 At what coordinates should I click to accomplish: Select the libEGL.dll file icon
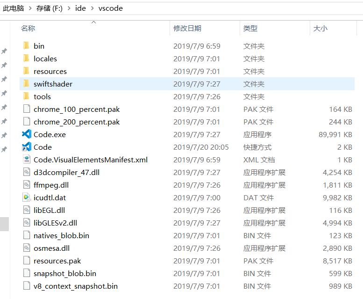27,210
